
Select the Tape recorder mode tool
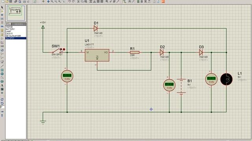(x=2, y=46)
